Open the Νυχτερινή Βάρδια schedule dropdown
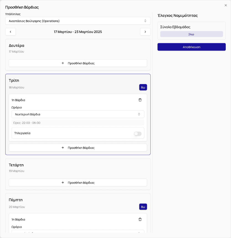 pos(78,114)
